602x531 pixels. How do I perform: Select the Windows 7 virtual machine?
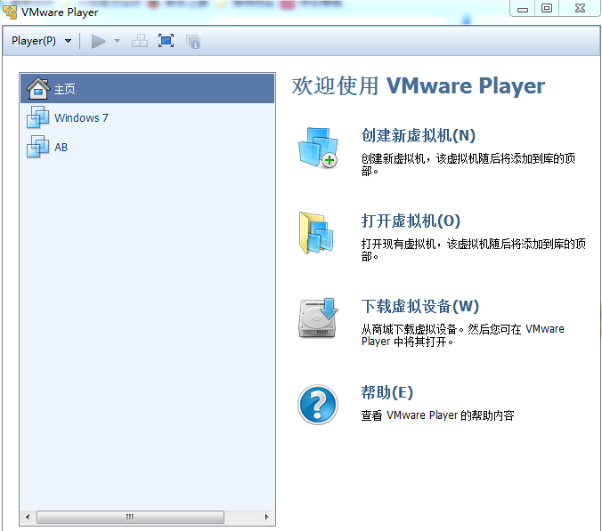click(81, 118)
